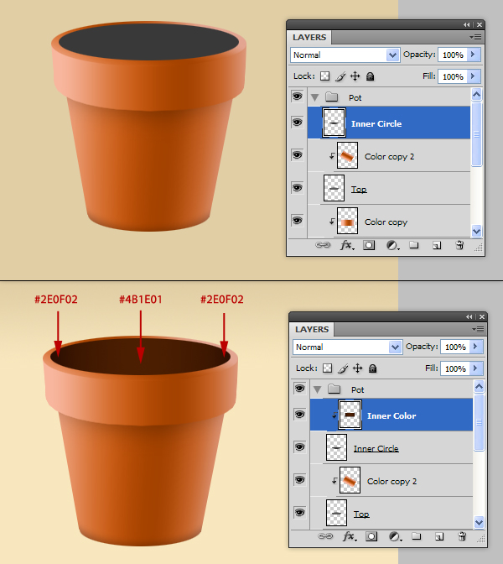Create new group folder in lower Layers panel
The image size is (503, 564).
pos(417,537)
